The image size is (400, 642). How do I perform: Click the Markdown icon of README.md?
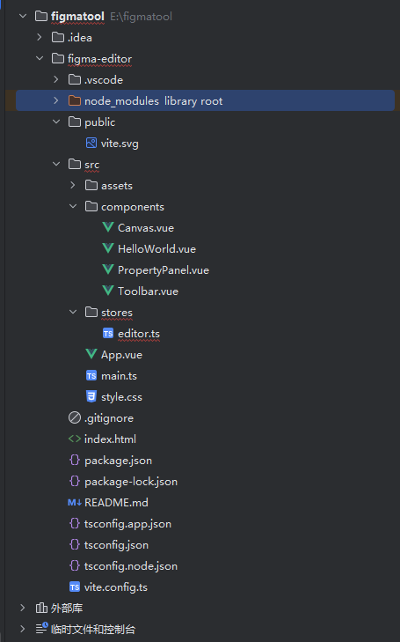pyautogui.click(x=75, y=502)
